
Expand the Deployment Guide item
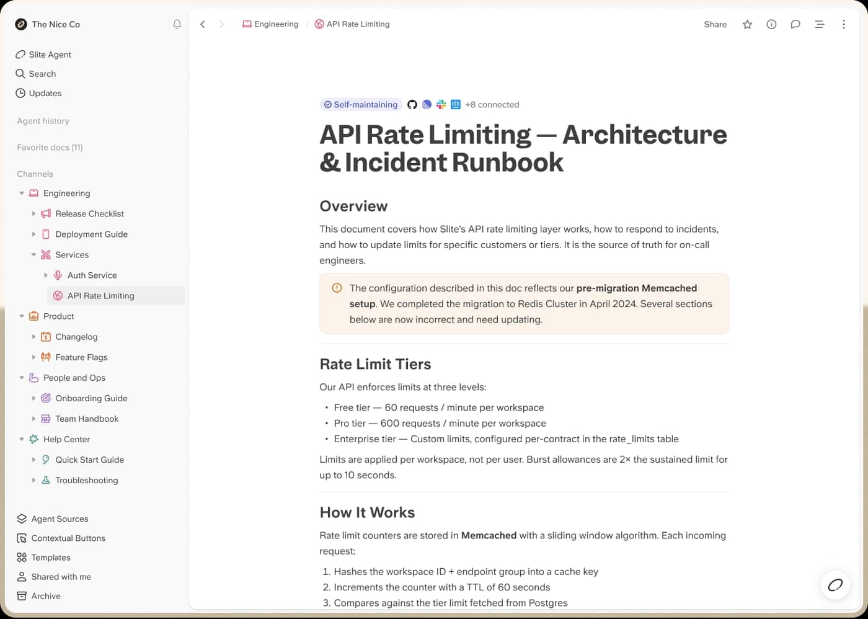click(33, 234)
